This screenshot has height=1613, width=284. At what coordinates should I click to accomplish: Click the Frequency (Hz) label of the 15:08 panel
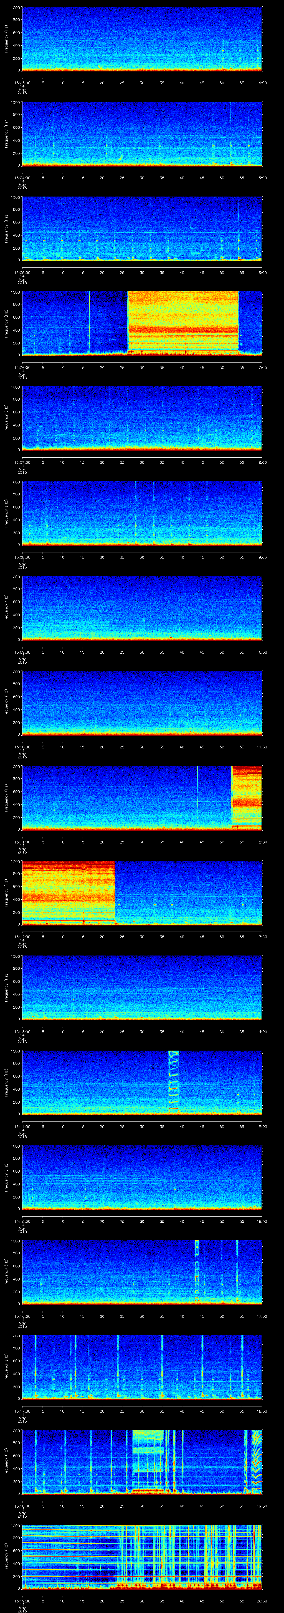click(x=6, y=513)
